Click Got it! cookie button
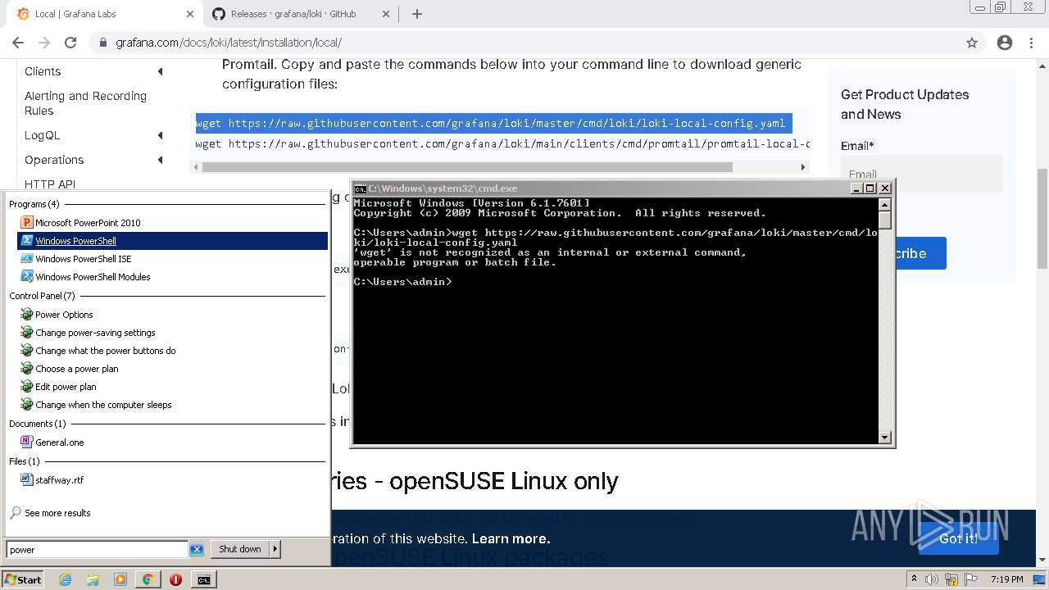This screenshot has width=1049, height=590. (958, 538)
